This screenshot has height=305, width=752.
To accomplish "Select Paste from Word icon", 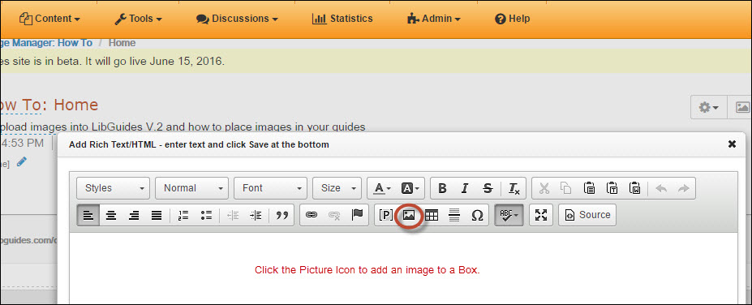I will point(635,188).
